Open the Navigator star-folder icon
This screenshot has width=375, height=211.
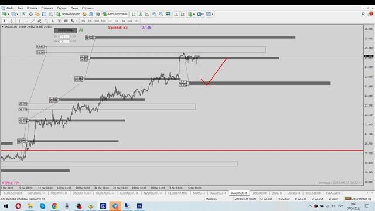click(x=37, y=14)
